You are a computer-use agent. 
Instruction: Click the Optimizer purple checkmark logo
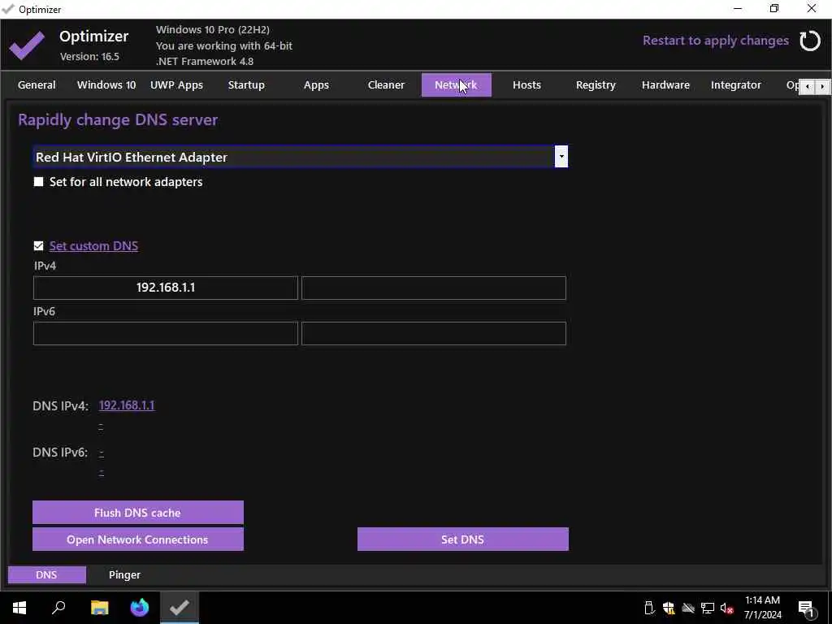pyautogui.click(x=27, y=45)
